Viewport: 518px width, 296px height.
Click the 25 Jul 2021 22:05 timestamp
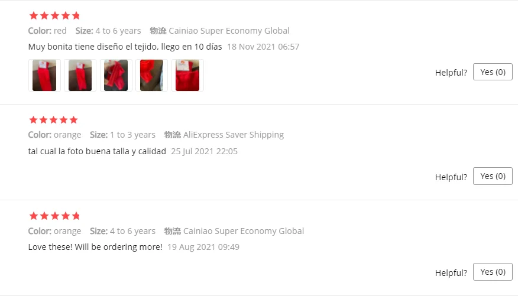tap(204, 151)
